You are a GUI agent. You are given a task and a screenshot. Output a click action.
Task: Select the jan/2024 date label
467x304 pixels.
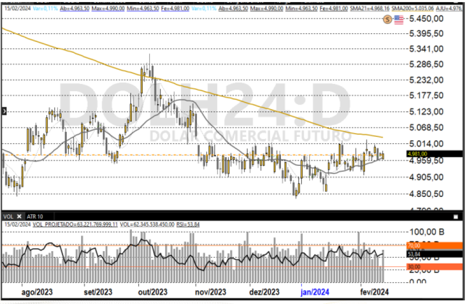point(315,292)
